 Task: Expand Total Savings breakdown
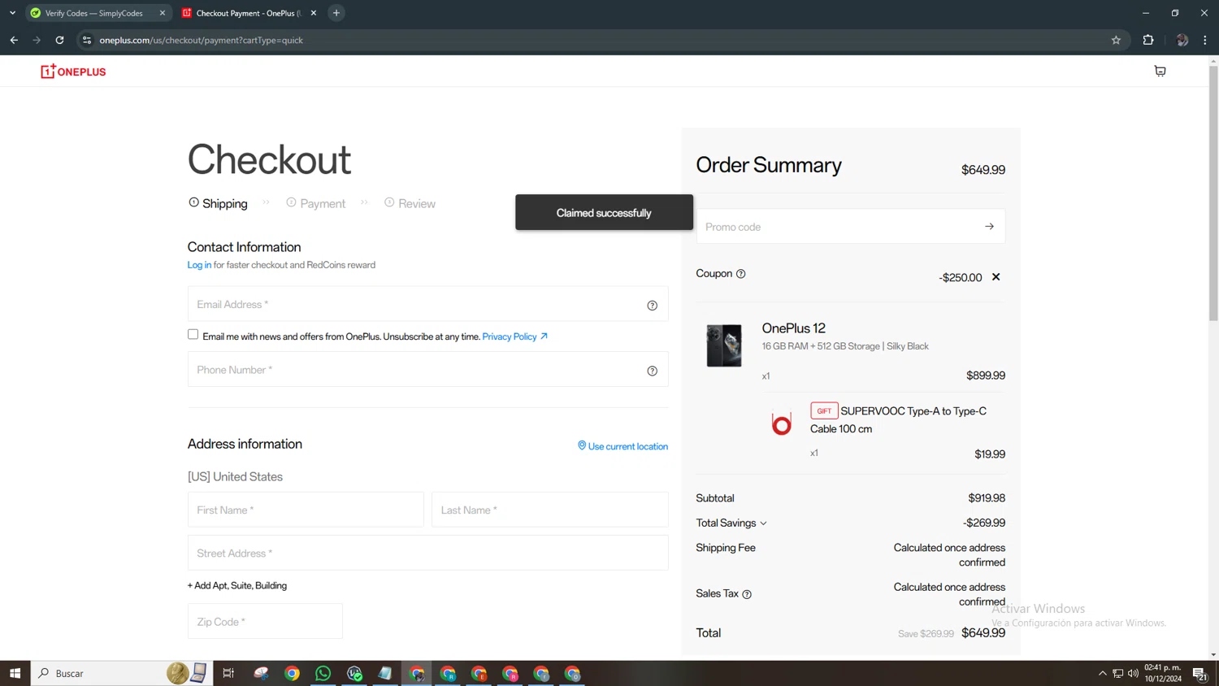click(x=731, y=523)
